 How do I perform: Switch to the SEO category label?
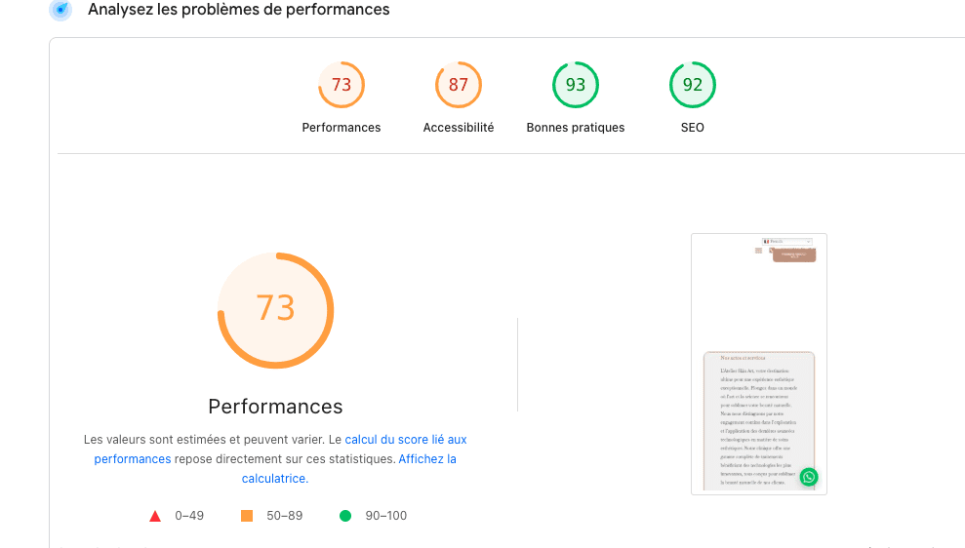pyautogui.click(x=693, y=128)
